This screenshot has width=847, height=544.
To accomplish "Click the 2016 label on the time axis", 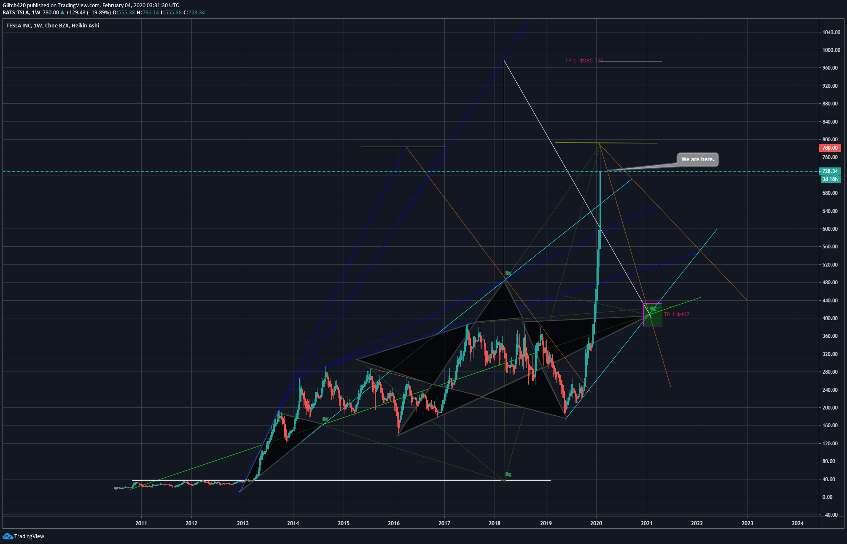I will point(394,523).
